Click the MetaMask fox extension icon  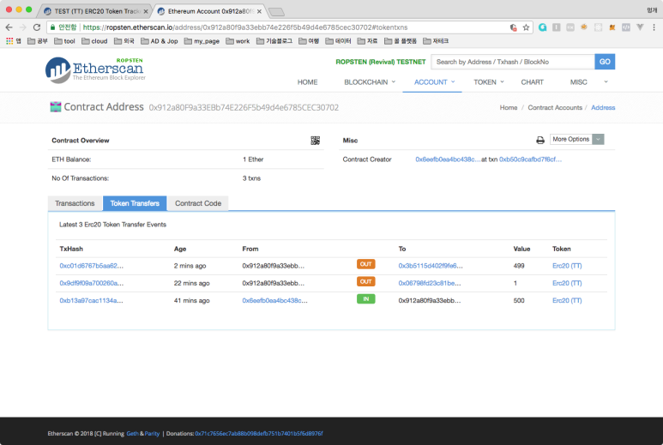click(612, 27)
